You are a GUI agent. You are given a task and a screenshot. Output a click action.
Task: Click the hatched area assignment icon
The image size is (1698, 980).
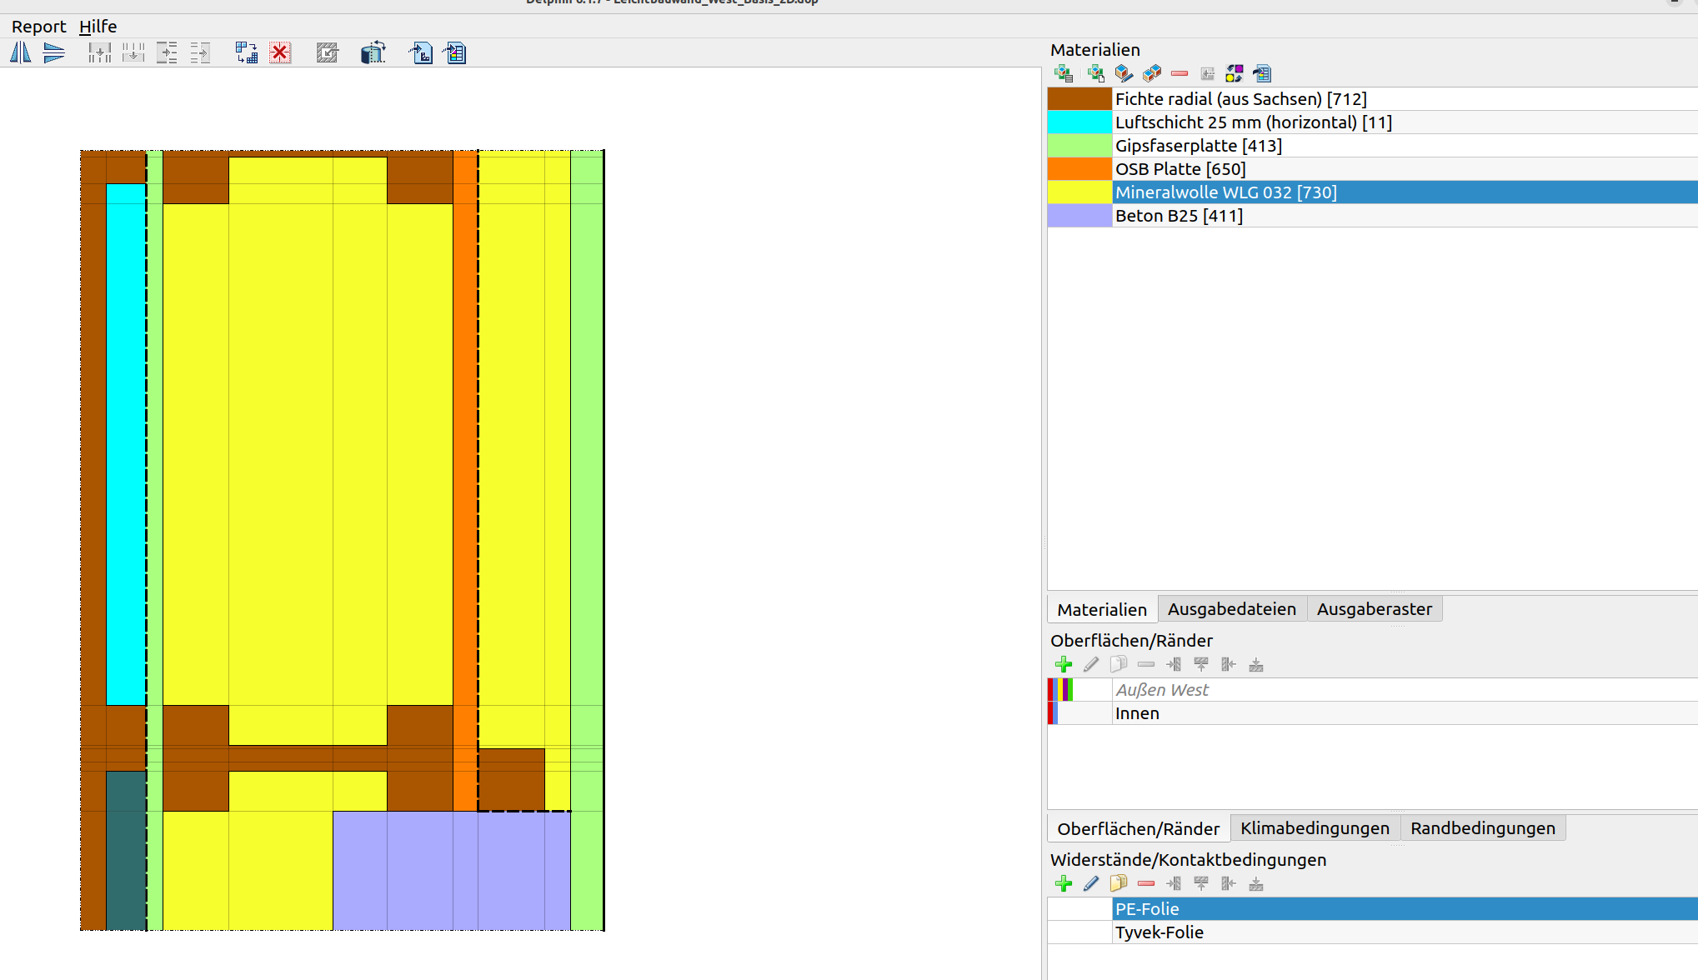[328, 53]
